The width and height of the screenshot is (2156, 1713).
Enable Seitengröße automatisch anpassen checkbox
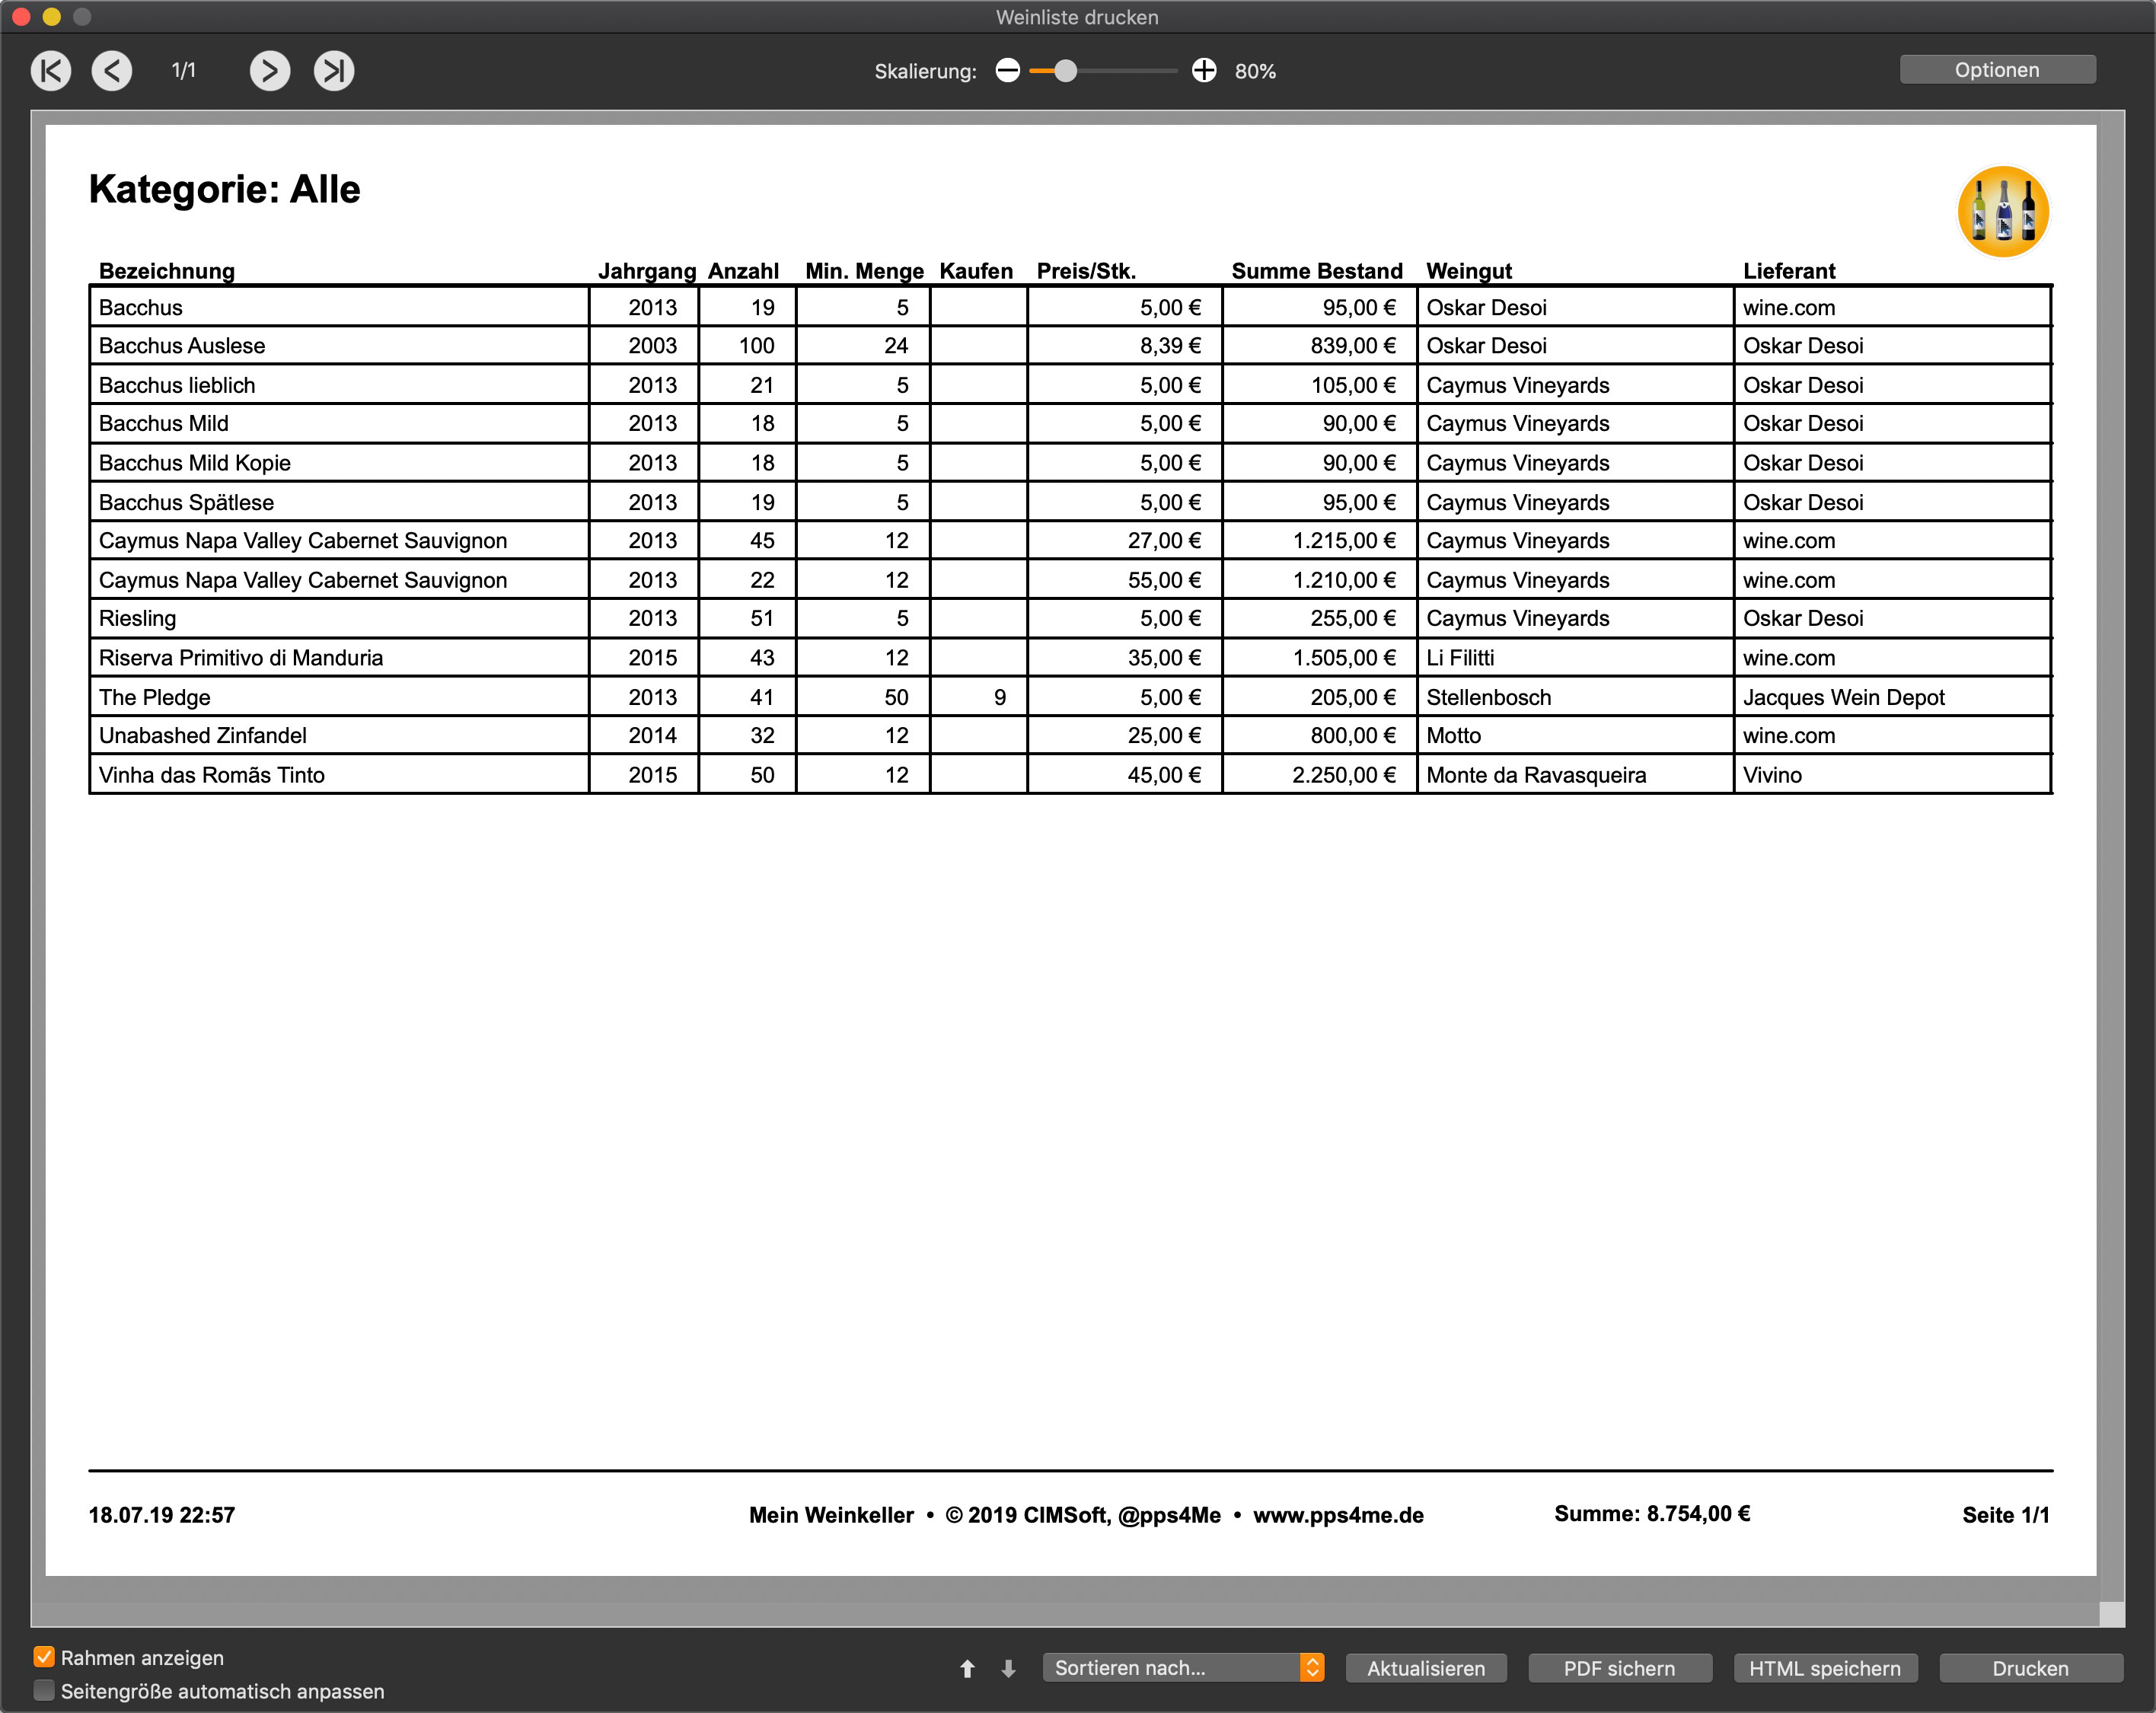44,1690
